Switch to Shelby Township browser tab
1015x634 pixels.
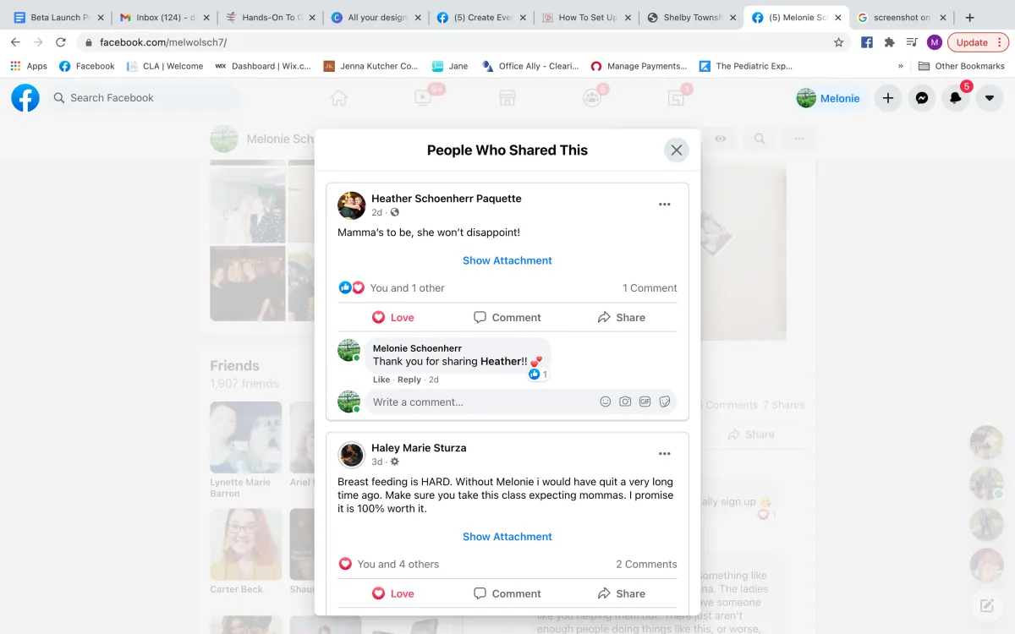click(689, 17)
